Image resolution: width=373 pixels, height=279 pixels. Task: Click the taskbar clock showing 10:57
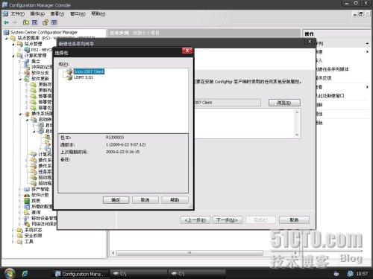click(x=362, y=274)
